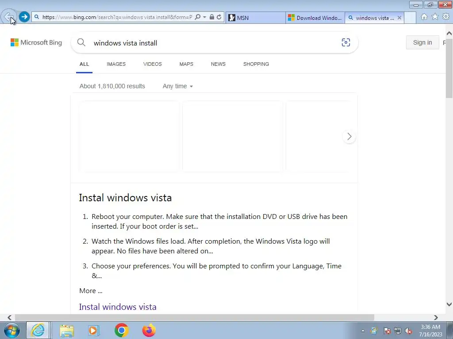Select the ALL results tab
The image size is (453, 339).
84,64
